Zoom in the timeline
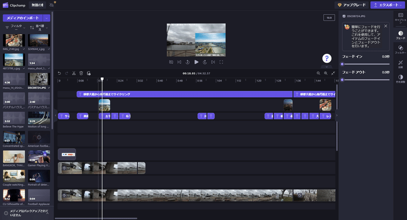407x220 pixels. click(x=326, y=73)
